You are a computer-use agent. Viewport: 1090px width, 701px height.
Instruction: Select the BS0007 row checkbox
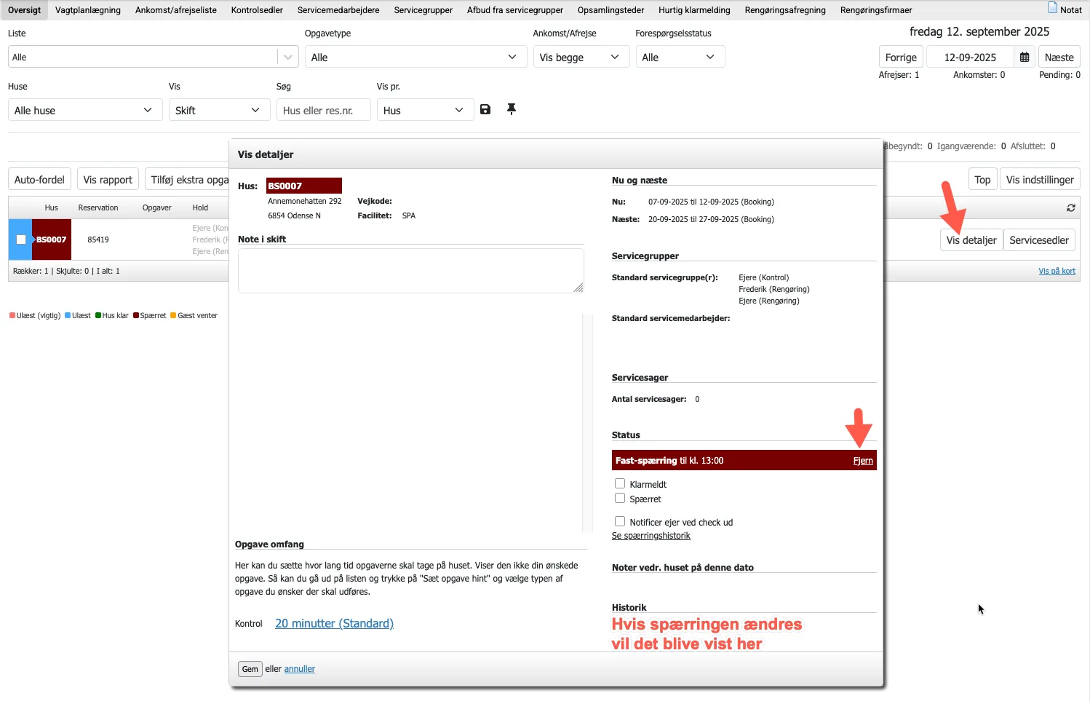click(21, 239)
